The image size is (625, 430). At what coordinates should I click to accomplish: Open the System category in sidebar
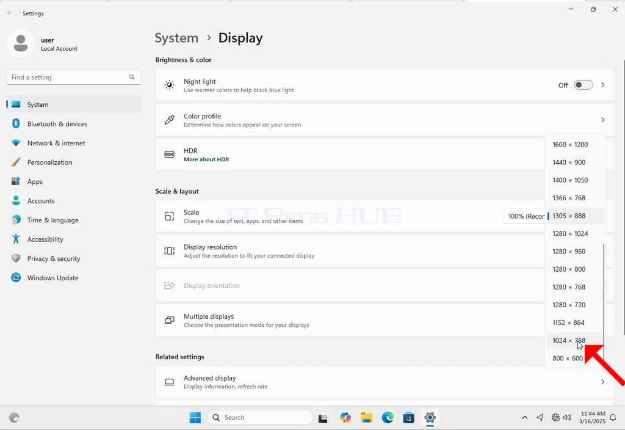(x=74, y=104)
